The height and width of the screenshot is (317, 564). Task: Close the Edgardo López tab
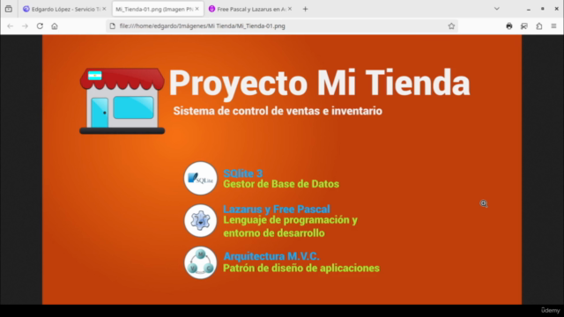[104, 9]
